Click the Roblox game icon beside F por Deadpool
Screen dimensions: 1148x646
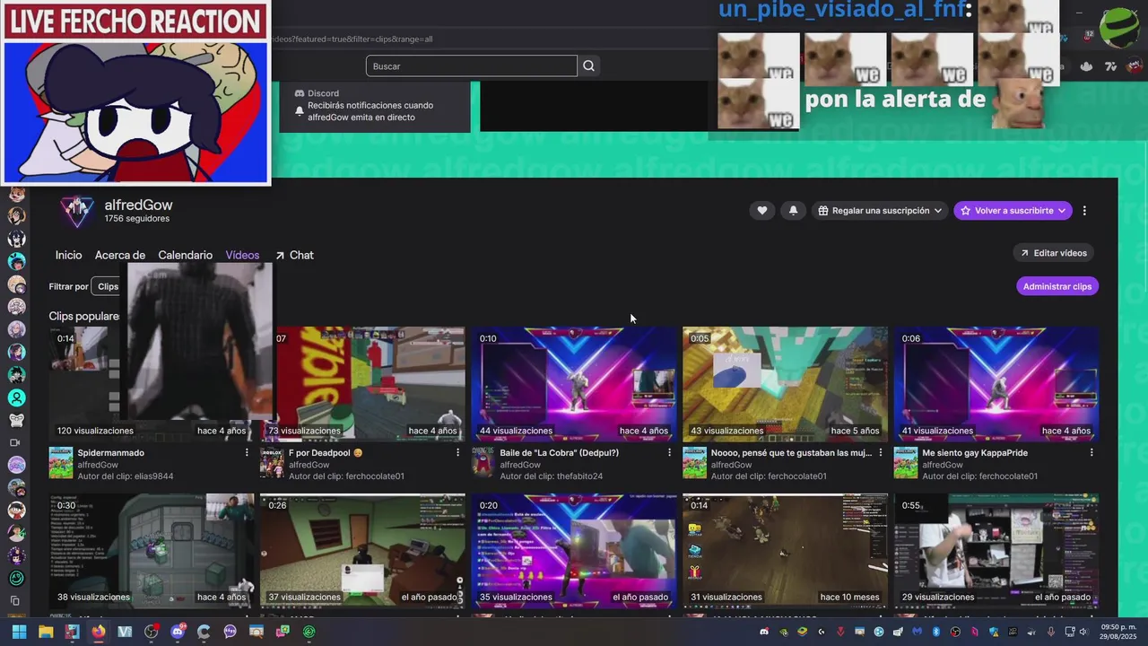(272, 463)
